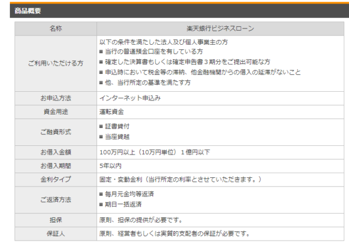The height and width of the screenshot is (247, 349).
Task: Click the 当座貸越 bullet
Action: pyautogui.click(x=115, y=137)
